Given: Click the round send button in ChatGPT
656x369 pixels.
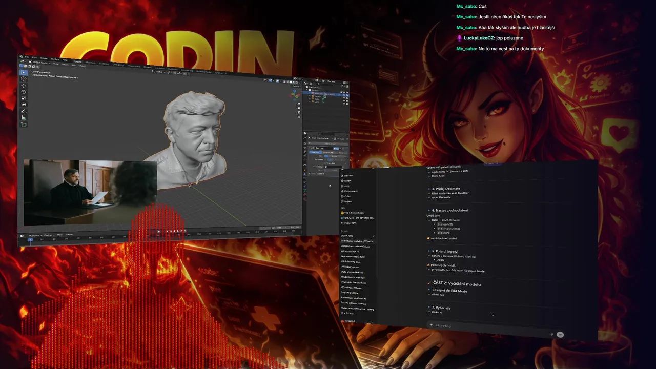Looking at the screenshot, I should point(560,334).
